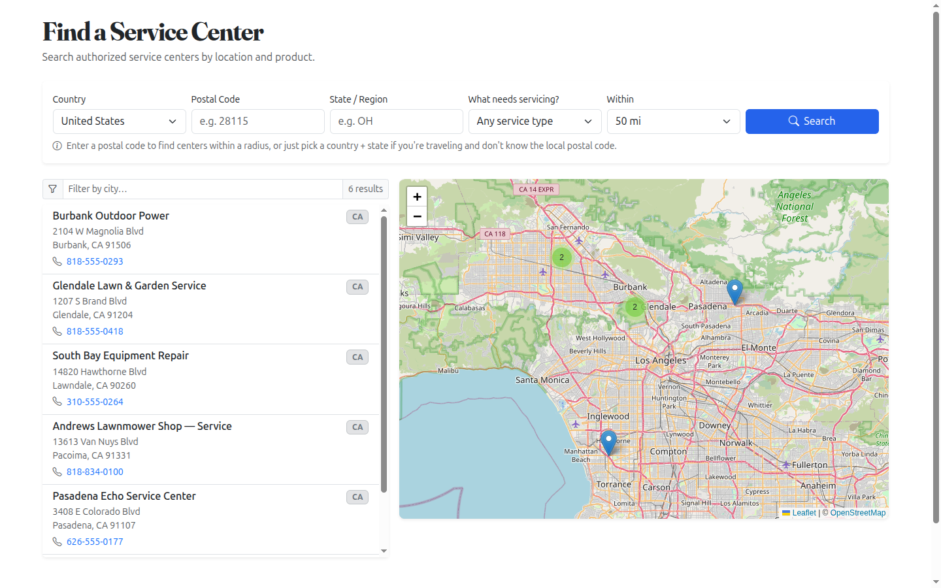Select Pasadena Echo Service Center title
Image resolution: width=941 pixels, height=588 pixels.
pyautogui.click(x=124, y=496)
